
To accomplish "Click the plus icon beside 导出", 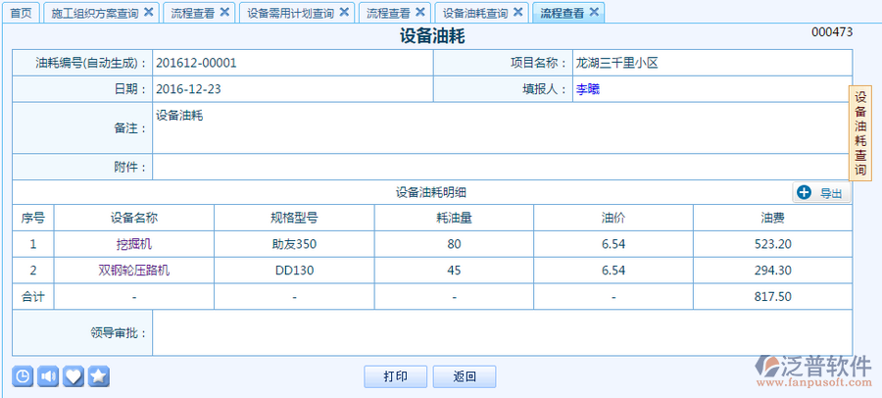I will [x=805, y=193].
